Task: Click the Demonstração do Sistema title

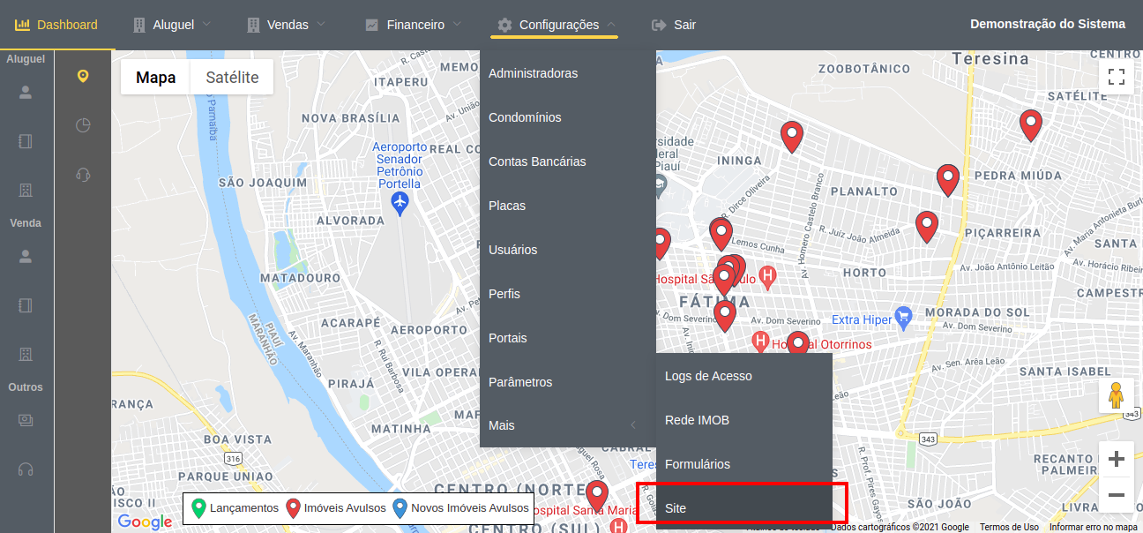Action: 1048,24
